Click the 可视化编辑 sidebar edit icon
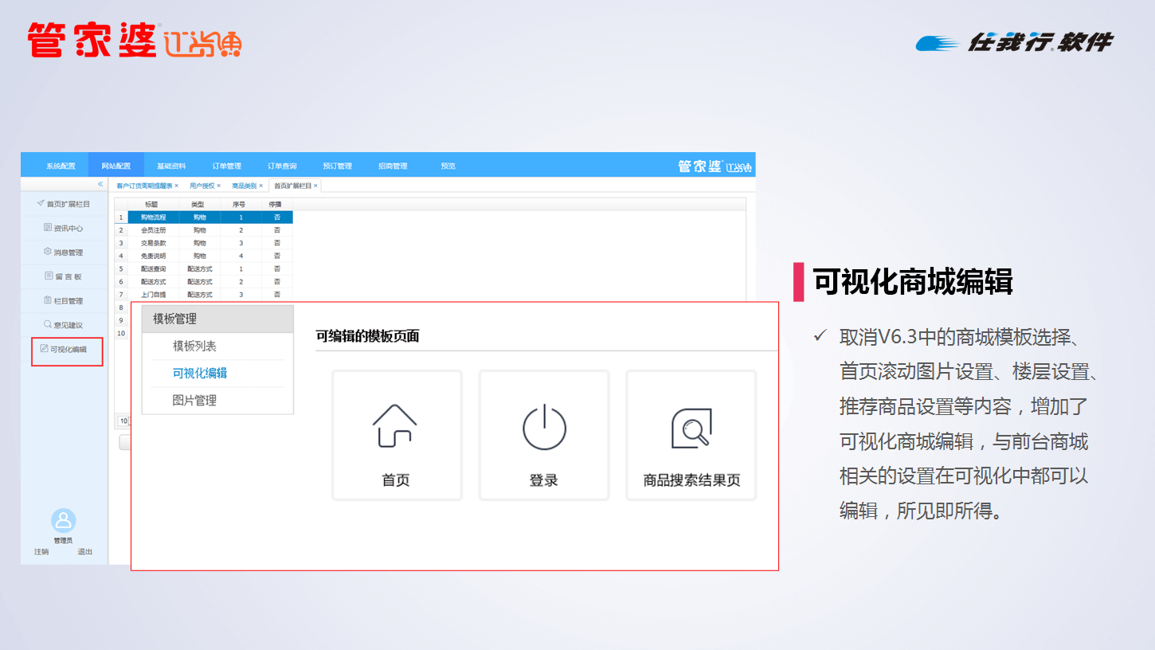 tap(45, 349)
